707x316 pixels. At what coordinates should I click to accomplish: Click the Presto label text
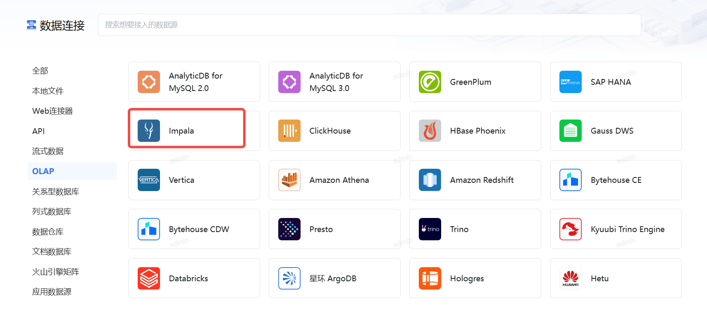(321, 229)
